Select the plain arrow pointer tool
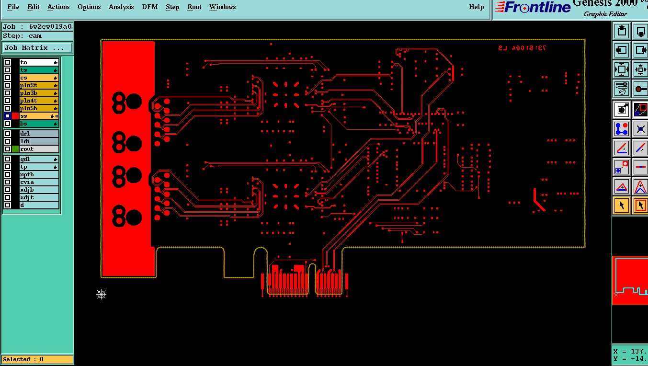The width and height of the screenshot is (648, 366). 622,206
